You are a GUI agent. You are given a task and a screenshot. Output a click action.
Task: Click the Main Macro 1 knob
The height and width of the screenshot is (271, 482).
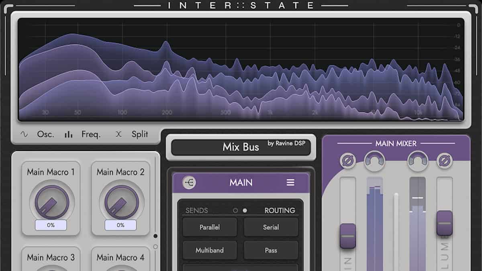(52, 202)
